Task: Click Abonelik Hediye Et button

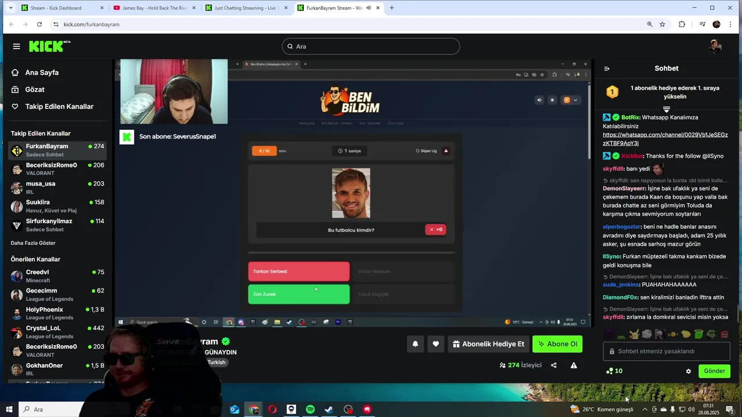Action: [x=489, y=344]
